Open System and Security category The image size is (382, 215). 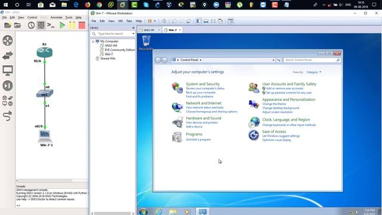[x=203, y=84]
